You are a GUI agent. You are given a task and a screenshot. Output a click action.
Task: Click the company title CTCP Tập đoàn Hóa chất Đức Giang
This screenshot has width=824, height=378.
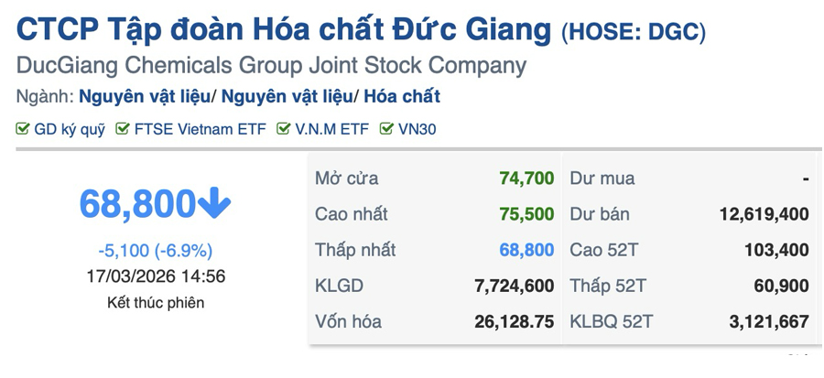[284, 30]
